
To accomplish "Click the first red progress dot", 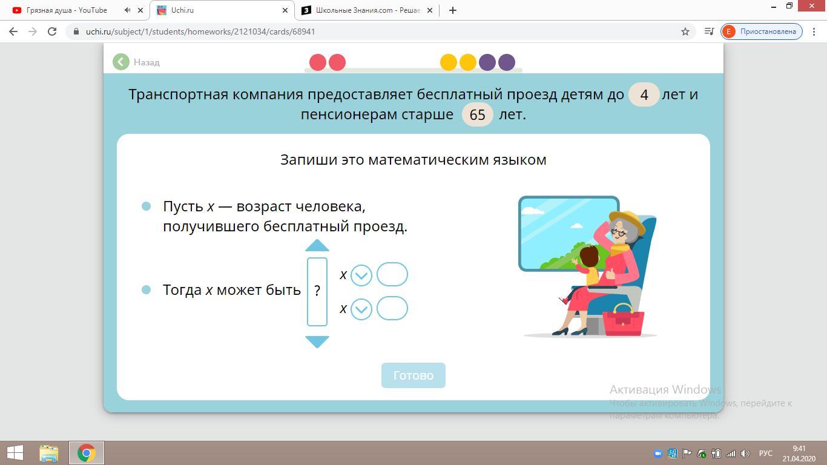I will click(318, 62).
